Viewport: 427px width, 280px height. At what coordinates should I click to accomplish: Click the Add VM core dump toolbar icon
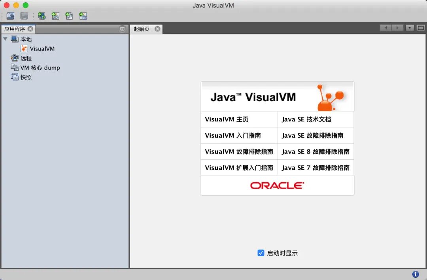pos(69,16)
